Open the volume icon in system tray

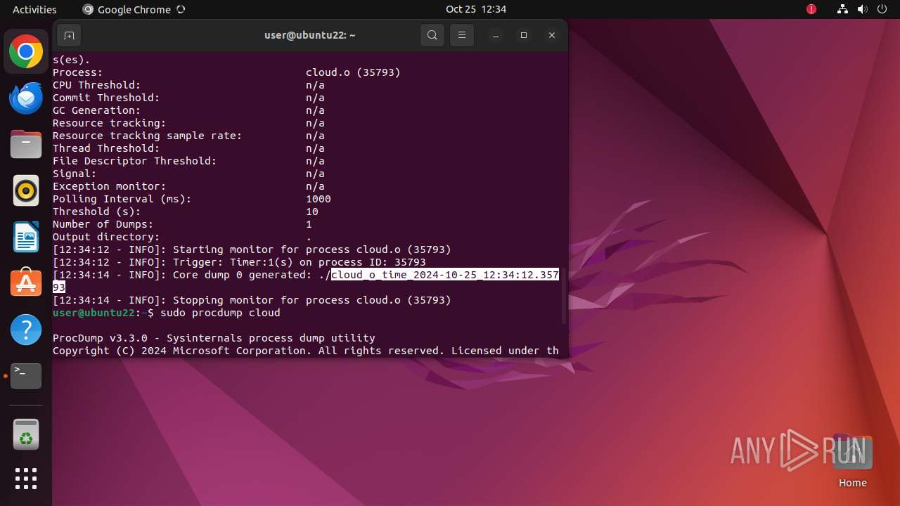862,9
